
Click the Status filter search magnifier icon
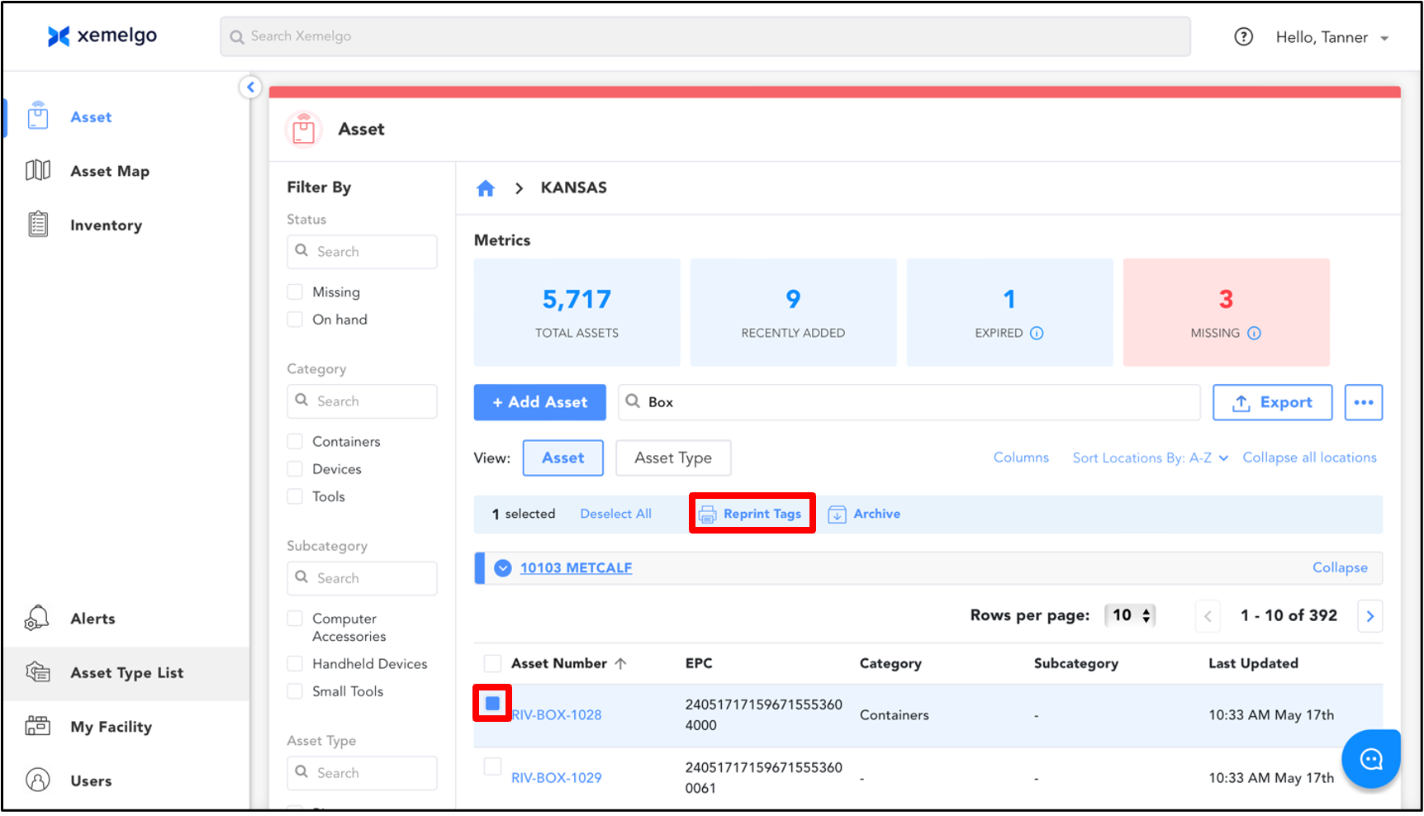(x=302, y=250)
